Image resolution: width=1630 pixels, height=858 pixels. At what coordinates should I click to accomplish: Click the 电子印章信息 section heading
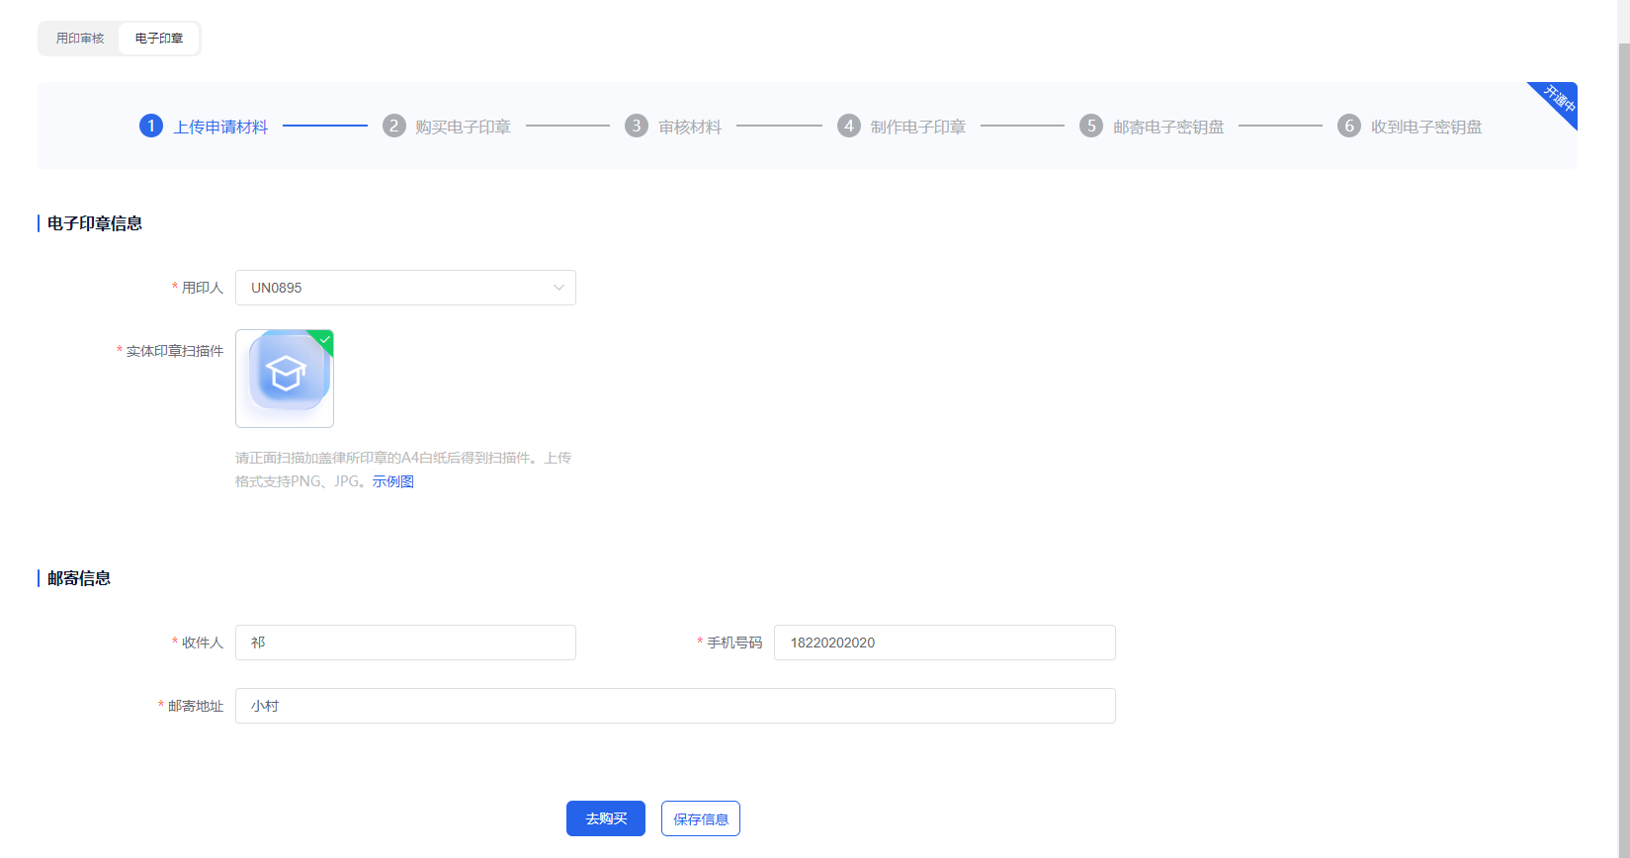coord(95,223)
